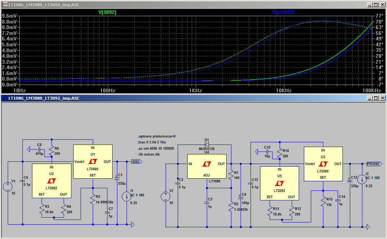Select the R6 resistor symbol
Image resolution: width=387 pixels, height=239 pixels.
pos(52,151)
